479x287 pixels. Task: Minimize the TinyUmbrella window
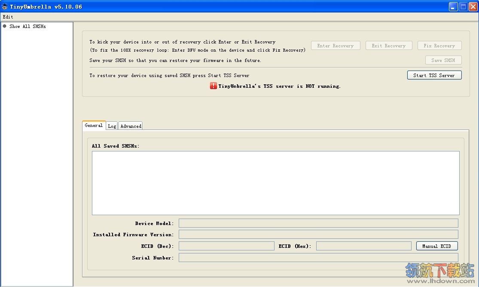453,7
